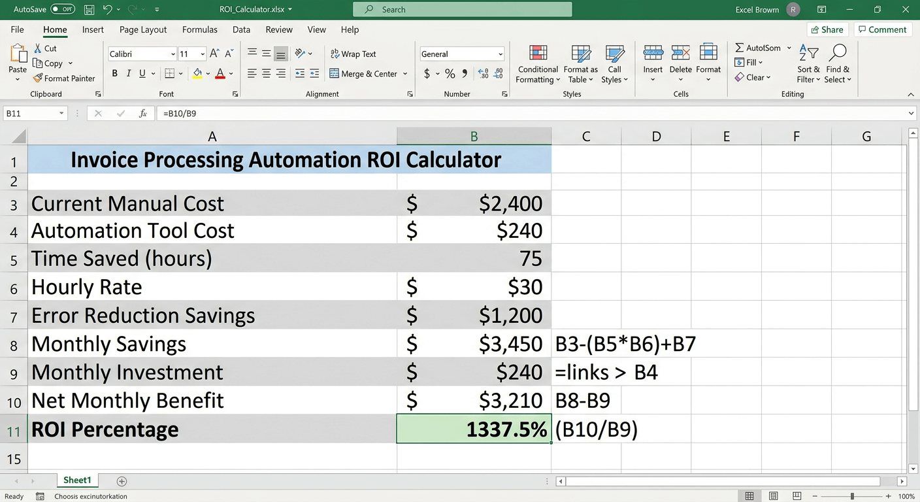Open the General number format dropdown
Image resolution: width=920 pixels, height=502 pixels.
click(x=501, y=54)
